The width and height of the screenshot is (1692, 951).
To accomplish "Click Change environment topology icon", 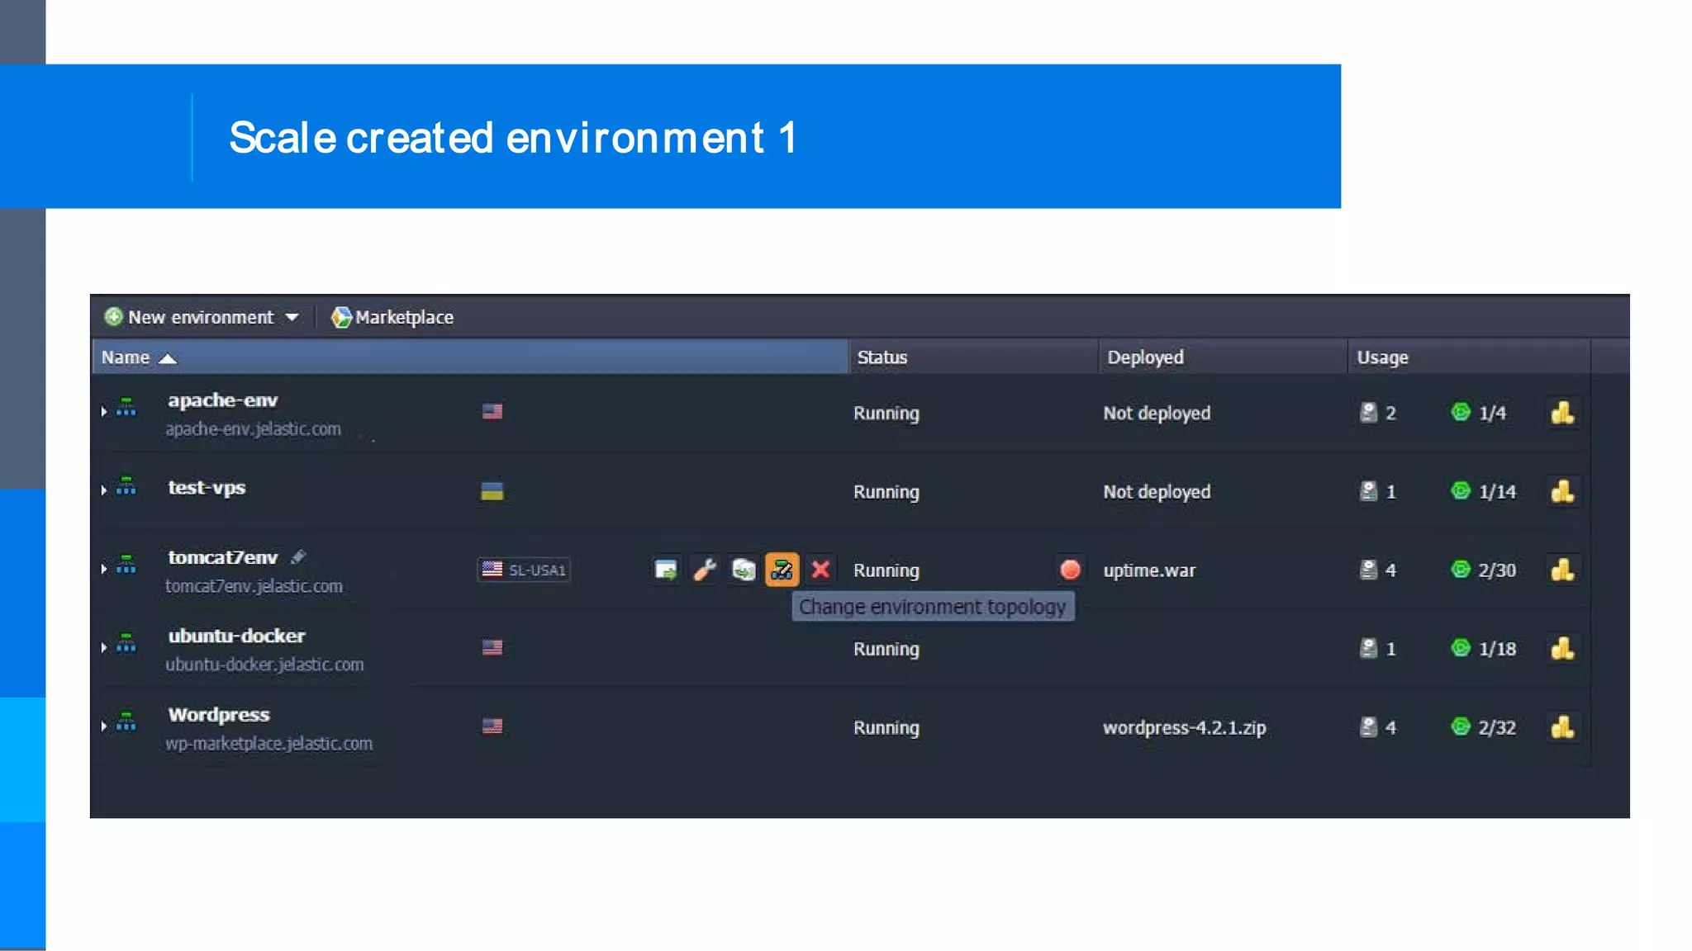I will tap(782, 570).
